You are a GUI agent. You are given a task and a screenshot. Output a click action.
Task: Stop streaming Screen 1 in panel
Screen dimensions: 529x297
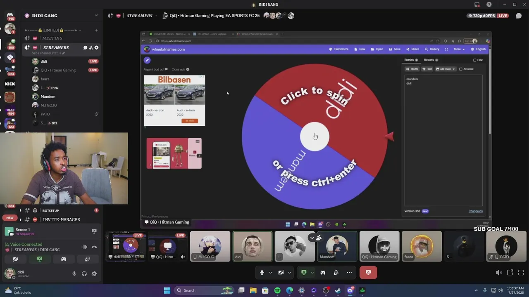[x=94, y=231]
